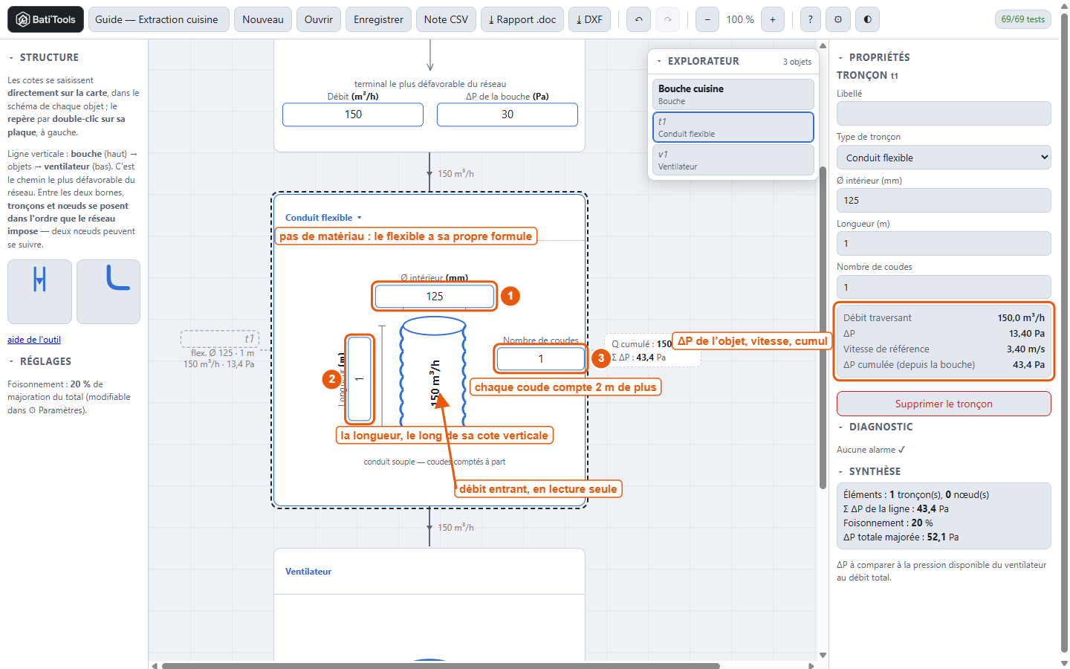Open the Type de tronçon dropdown
The height and width of the screenshot is (669, 1070).
point(944,158)
